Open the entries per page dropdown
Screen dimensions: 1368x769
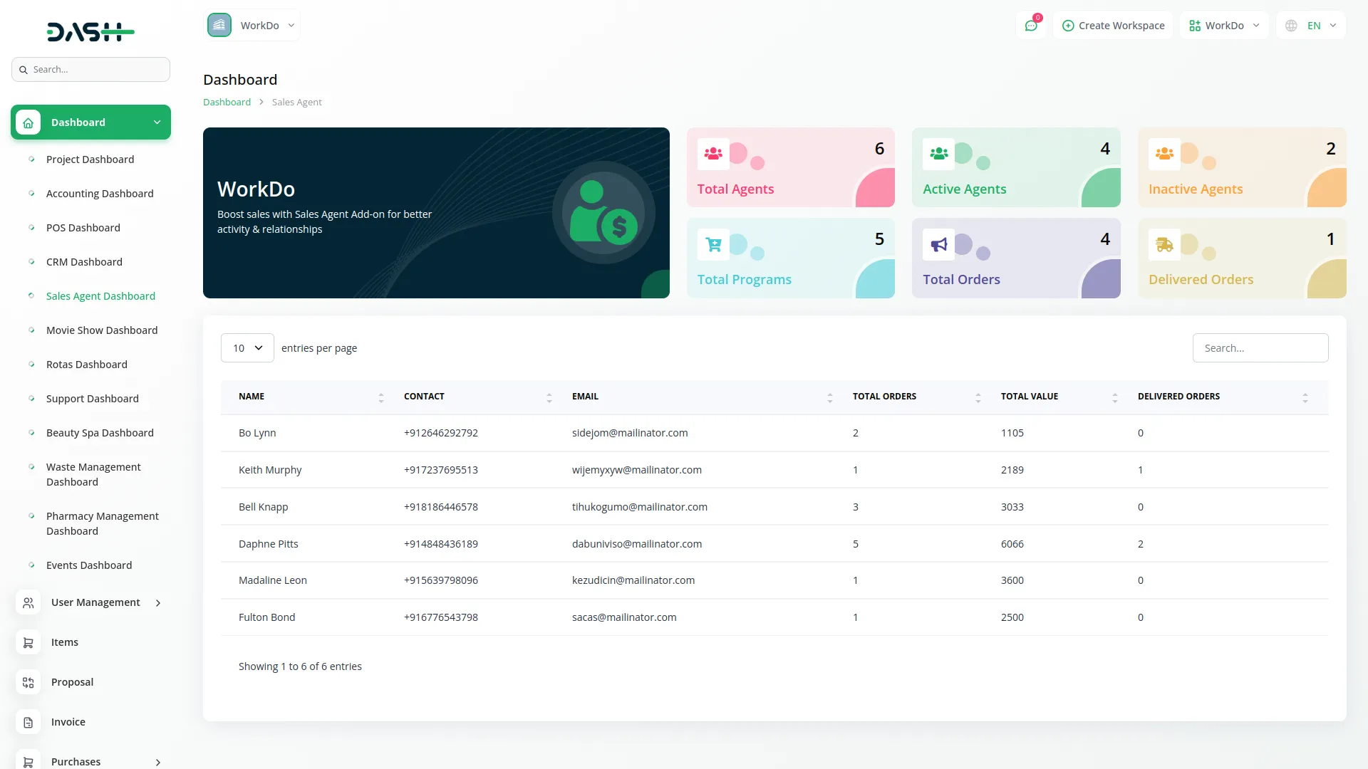point(247,348)
